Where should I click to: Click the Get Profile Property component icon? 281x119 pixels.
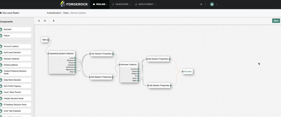(x=1, y=86)
